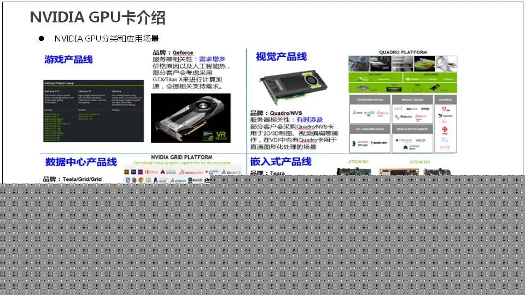This screenshot has height=295, width=525.
Task: Click the Product Design box in Quadro Platform
Action: (412, 109)
